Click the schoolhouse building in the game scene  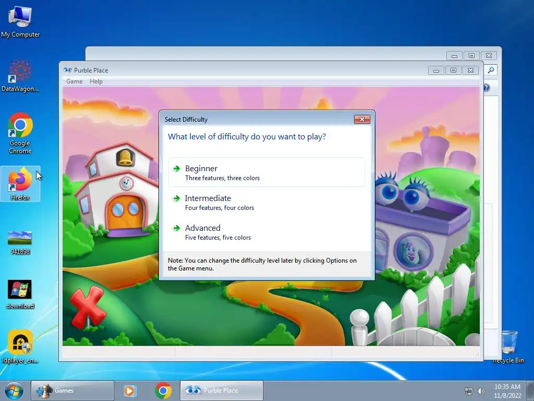pyautogui.click(x=116, y=192)
